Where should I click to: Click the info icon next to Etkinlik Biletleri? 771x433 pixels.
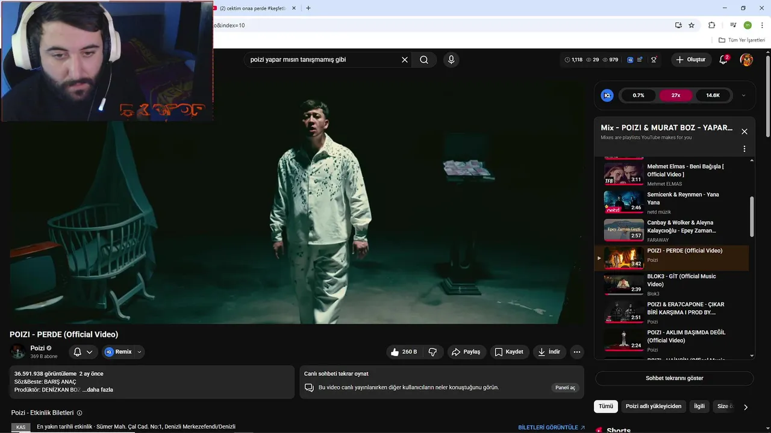point(80,413)
